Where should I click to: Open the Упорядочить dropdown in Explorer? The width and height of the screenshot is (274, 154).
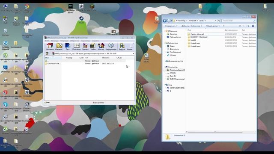click(x=171, y=26)
